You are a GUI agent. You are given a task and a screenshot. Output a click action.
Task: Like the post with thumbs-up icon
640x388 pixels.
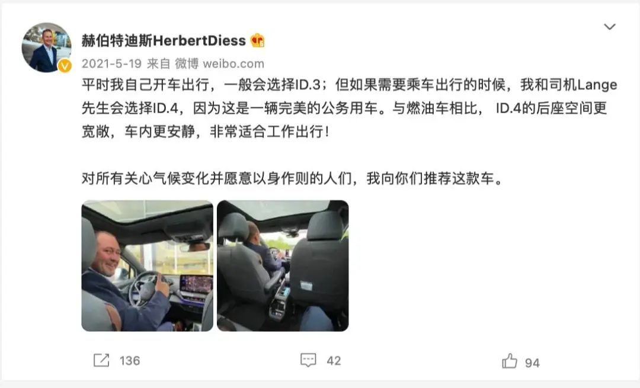tap(510, 361)
